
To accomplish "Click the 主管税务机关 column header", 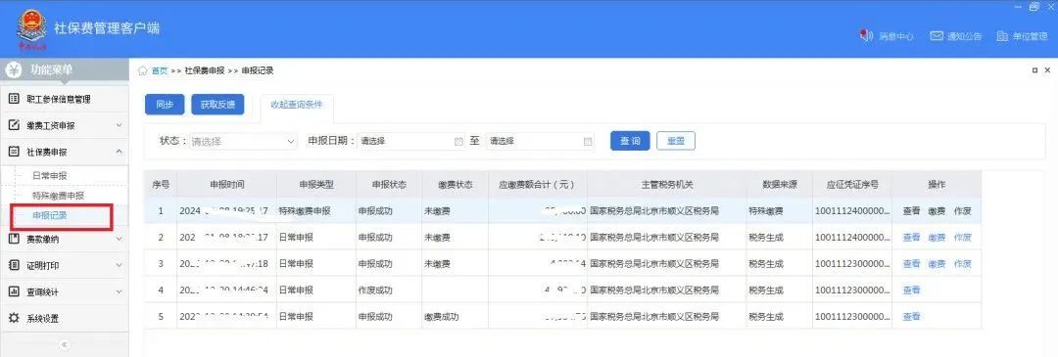I will click(x=667, y=185).
